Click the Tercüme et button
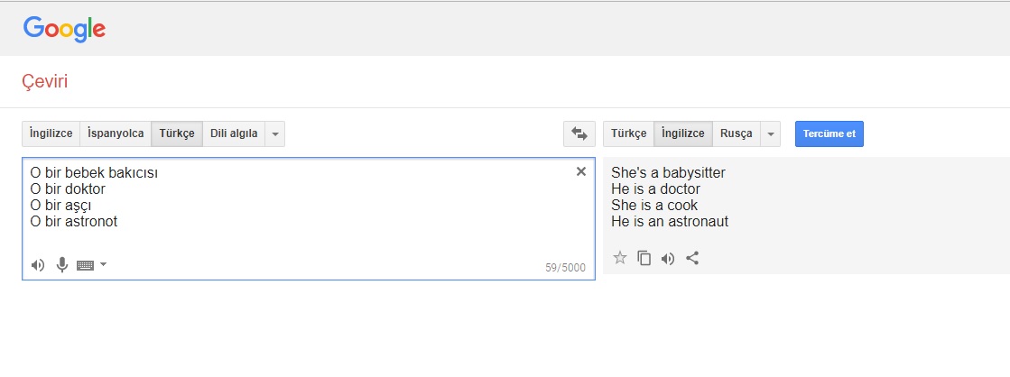The height and width of the screenshot is (377, 1010). coord(829,133)
